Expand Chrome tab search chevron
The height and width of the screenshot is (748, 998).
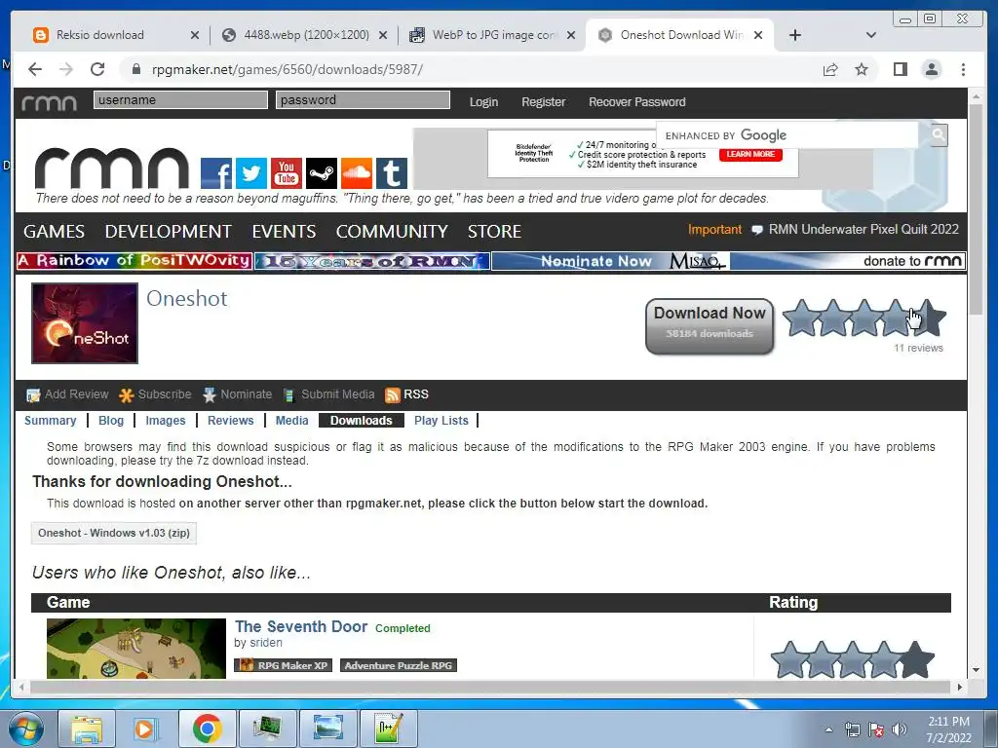coord(871,35)
